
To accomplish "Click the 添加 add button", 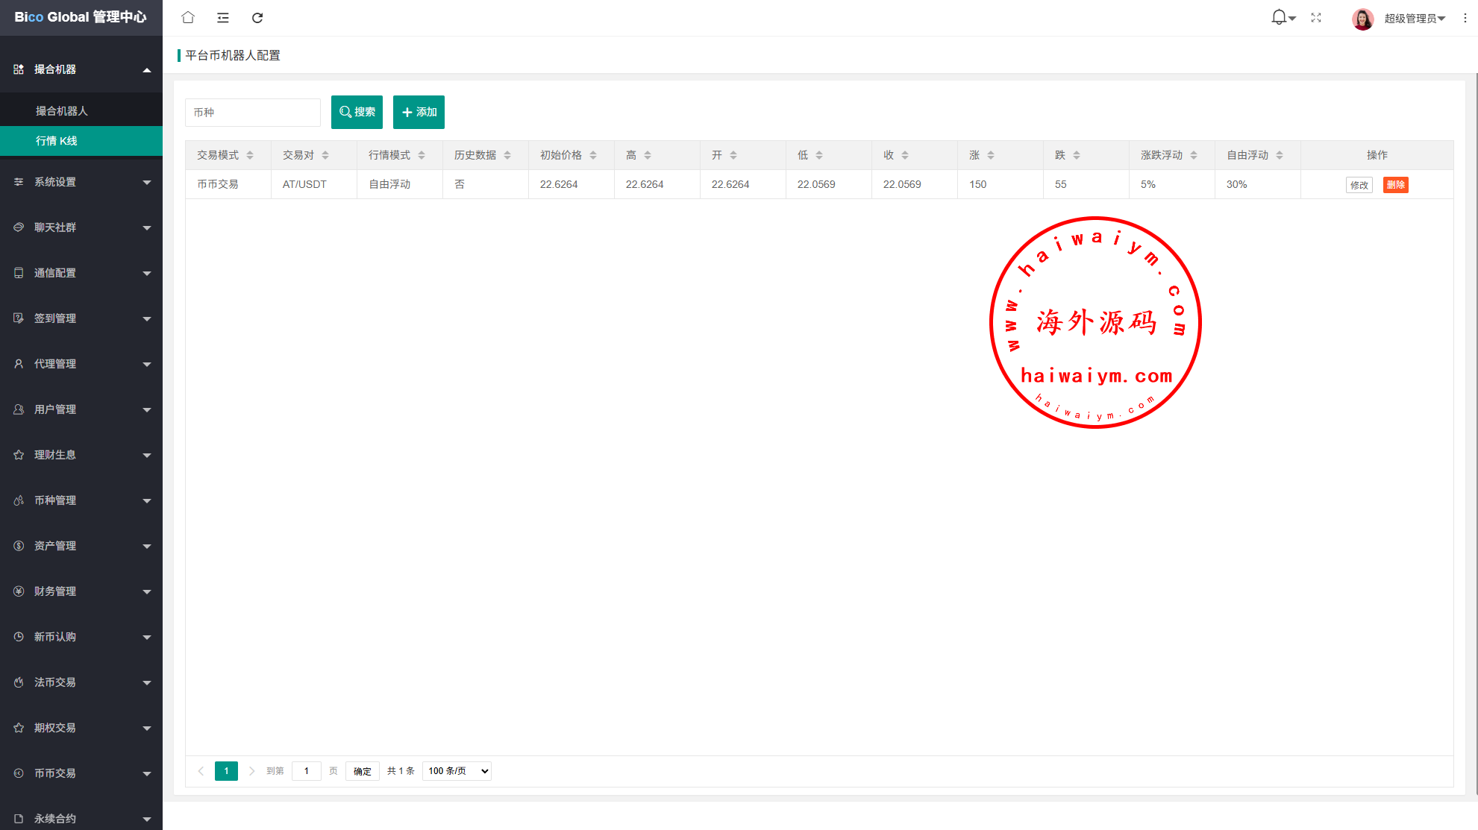I will pyautogui.click(x=419, y=112).
